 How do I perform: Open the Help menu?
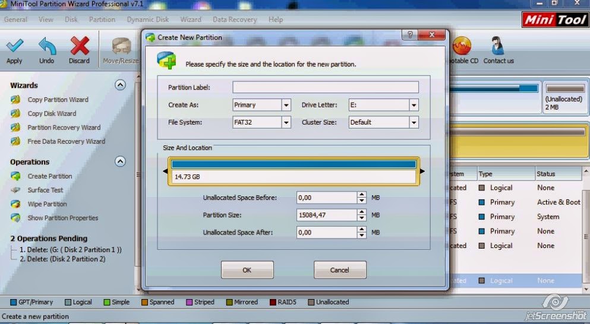point(276,20)
